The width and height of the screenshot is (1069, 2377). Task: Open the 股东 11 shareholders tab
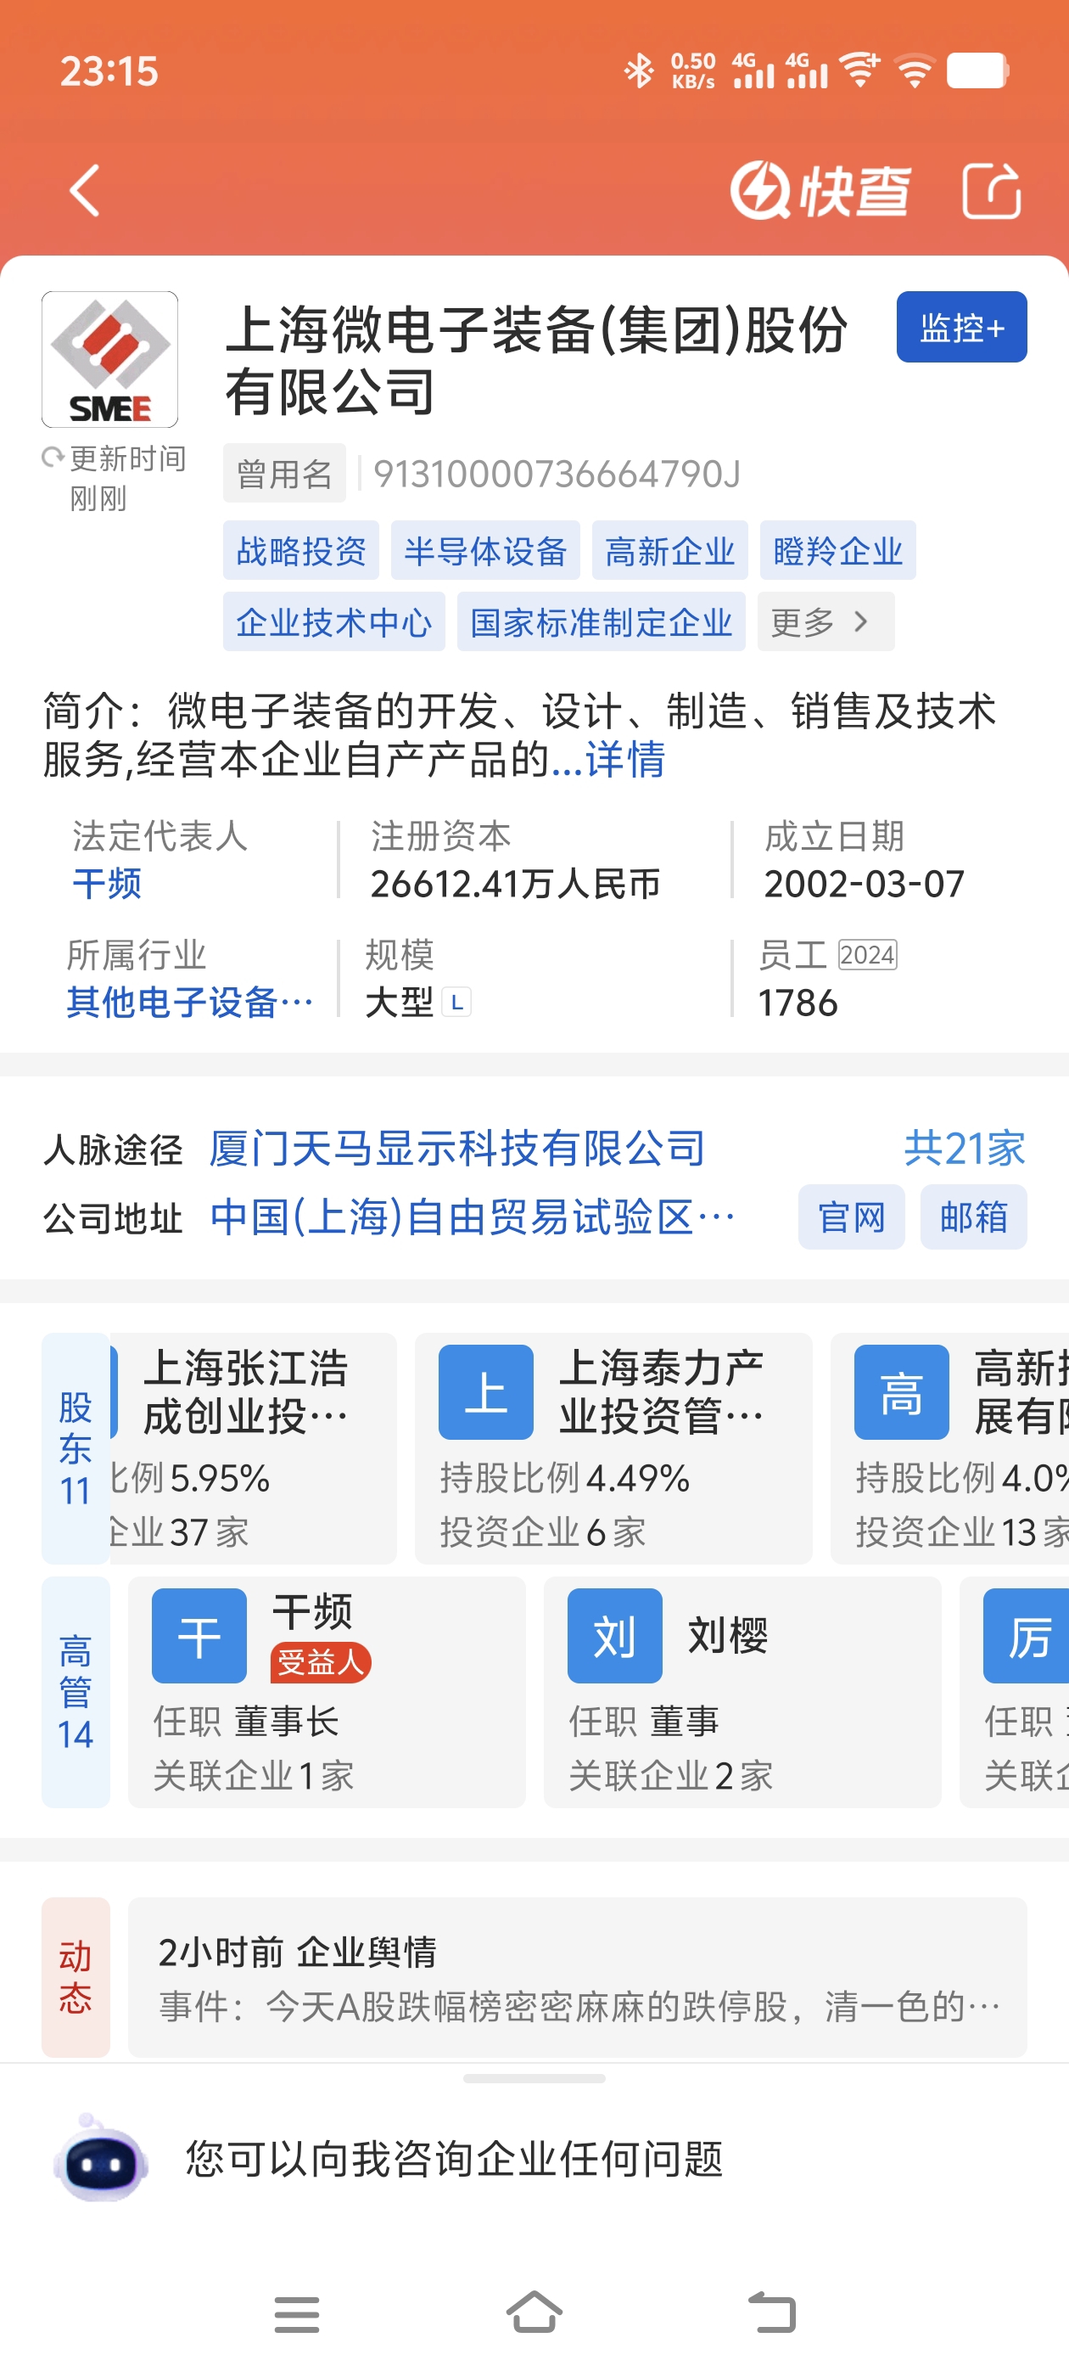click(76, 1447)
